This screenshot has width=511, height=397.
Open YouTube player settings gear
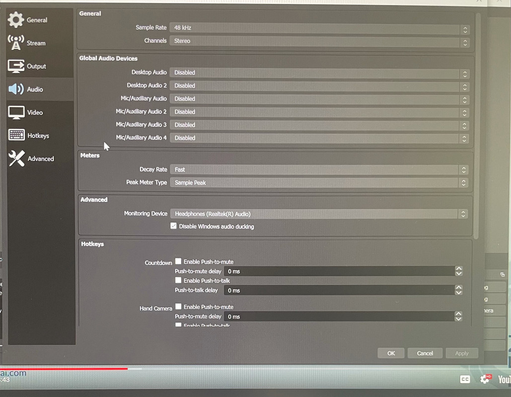point(485,379)
